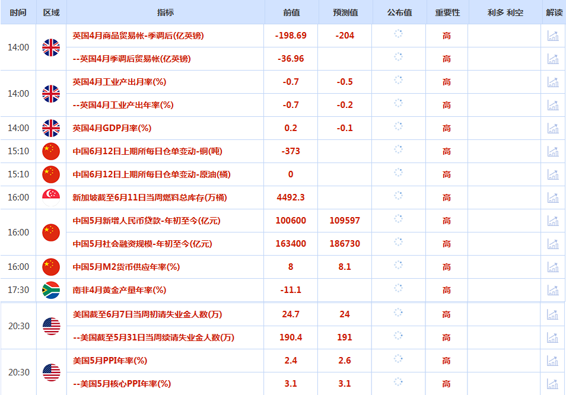Open --英国4月工业产出年率(%) indicator

click(123, 105)
